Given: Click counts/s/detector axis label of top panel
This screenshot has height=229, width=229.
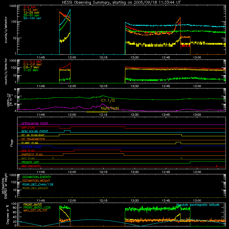Looking at the screenshot, I should (x=6, y=30).
